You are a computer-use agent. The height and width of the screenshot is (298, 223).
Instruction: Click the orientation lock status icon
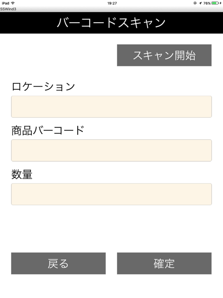195,3
